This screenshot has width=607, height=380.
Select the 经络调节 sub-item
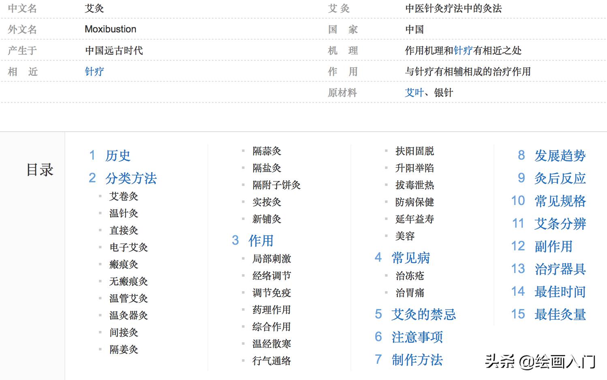[271, 276]
